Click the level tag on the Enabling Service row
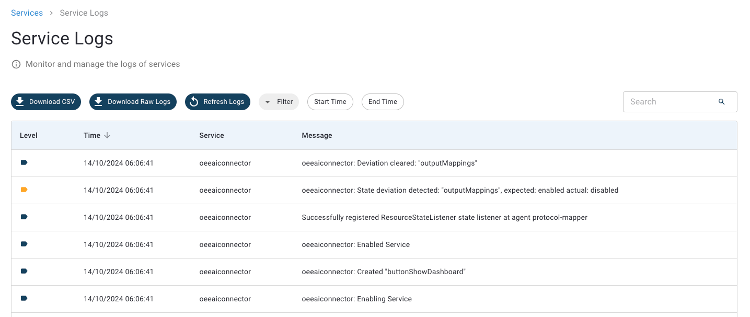 coord(24,299)
